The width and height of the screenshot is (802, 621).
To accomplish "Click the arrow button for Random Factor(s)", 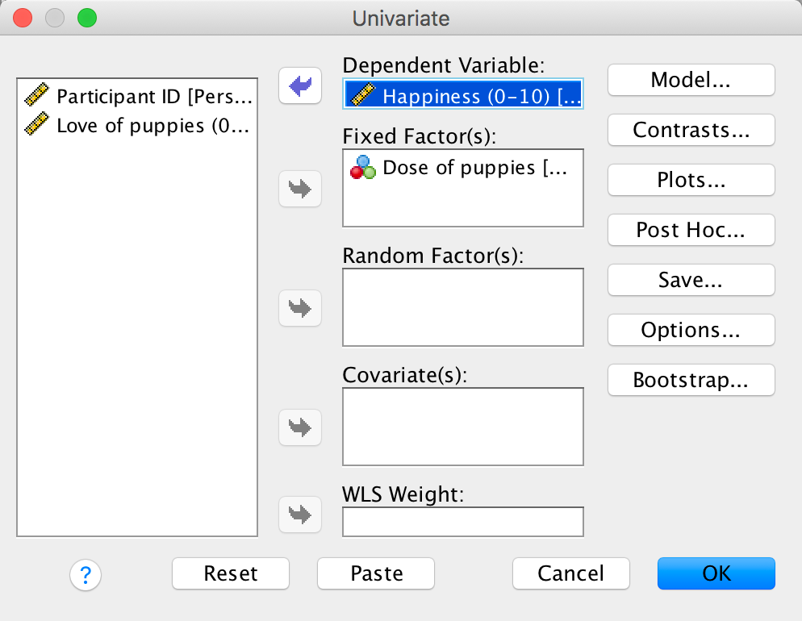I will pos(300,307).
